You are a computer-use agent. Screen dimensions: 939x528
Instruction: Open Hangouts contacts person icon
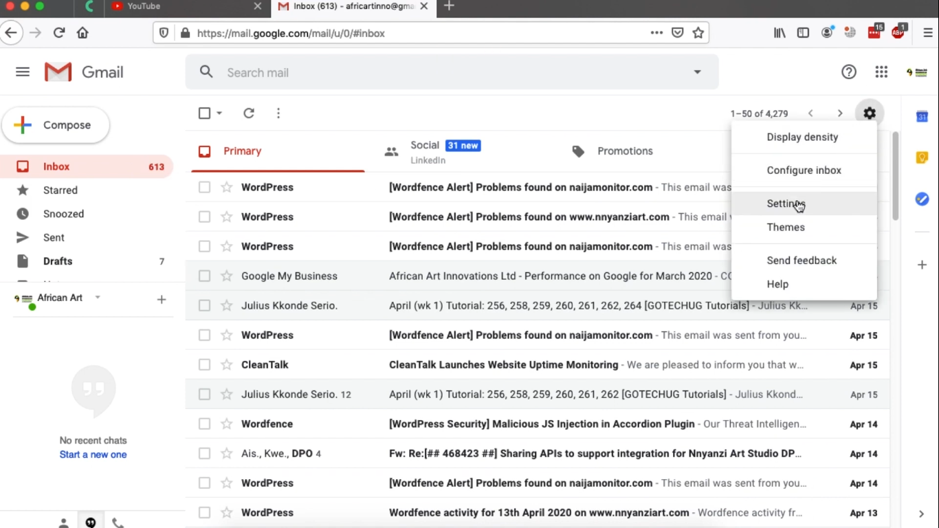[63, 523]
